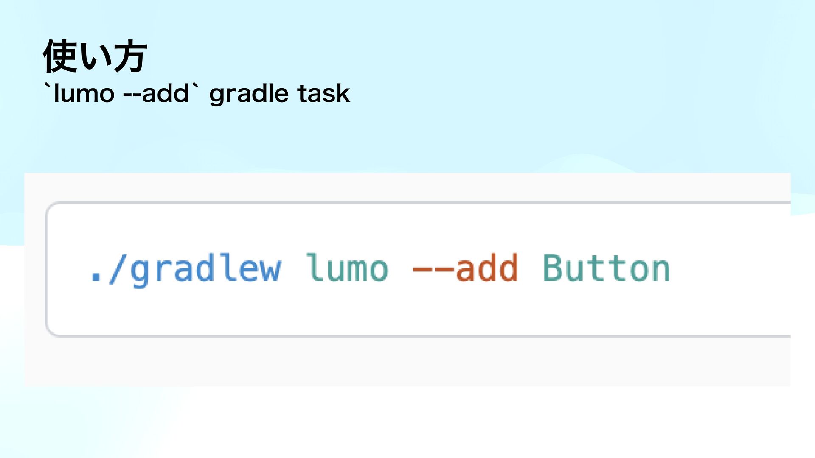
Task: Click the teal "lumo" in the code block
Action: tap(347, 268)
